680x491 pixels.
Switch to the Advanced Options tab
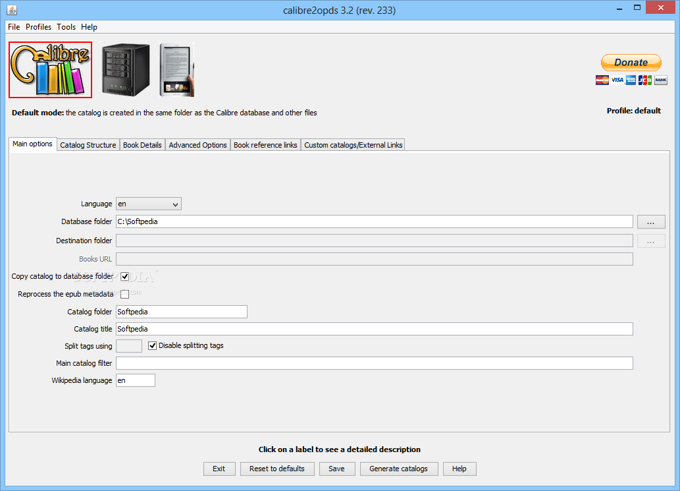(x=197, y=145)
